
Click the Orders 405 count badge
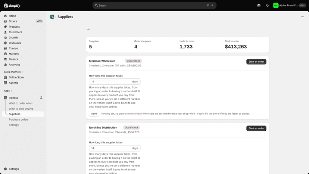coord(40,21)
